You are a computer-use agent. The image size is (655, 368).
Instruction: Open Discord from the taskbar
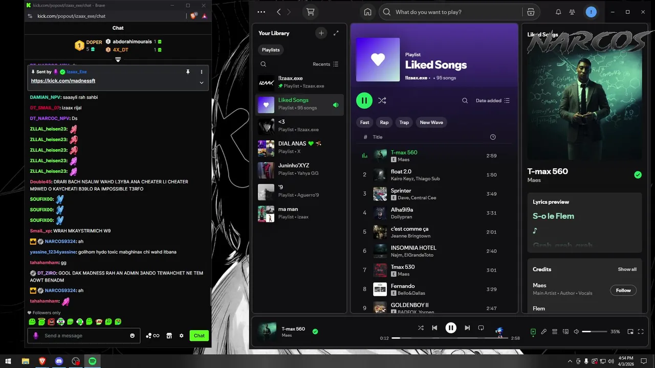coord(59,361)
